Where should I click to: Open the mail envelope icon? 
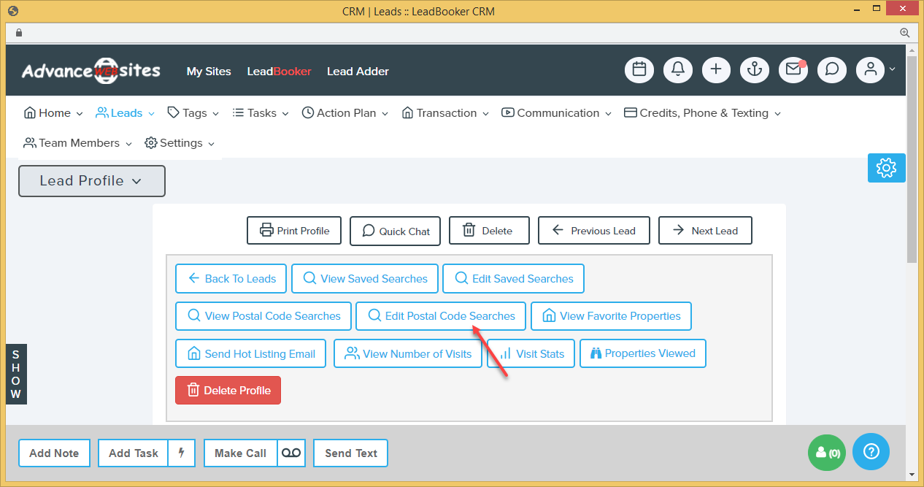point(793,70)
